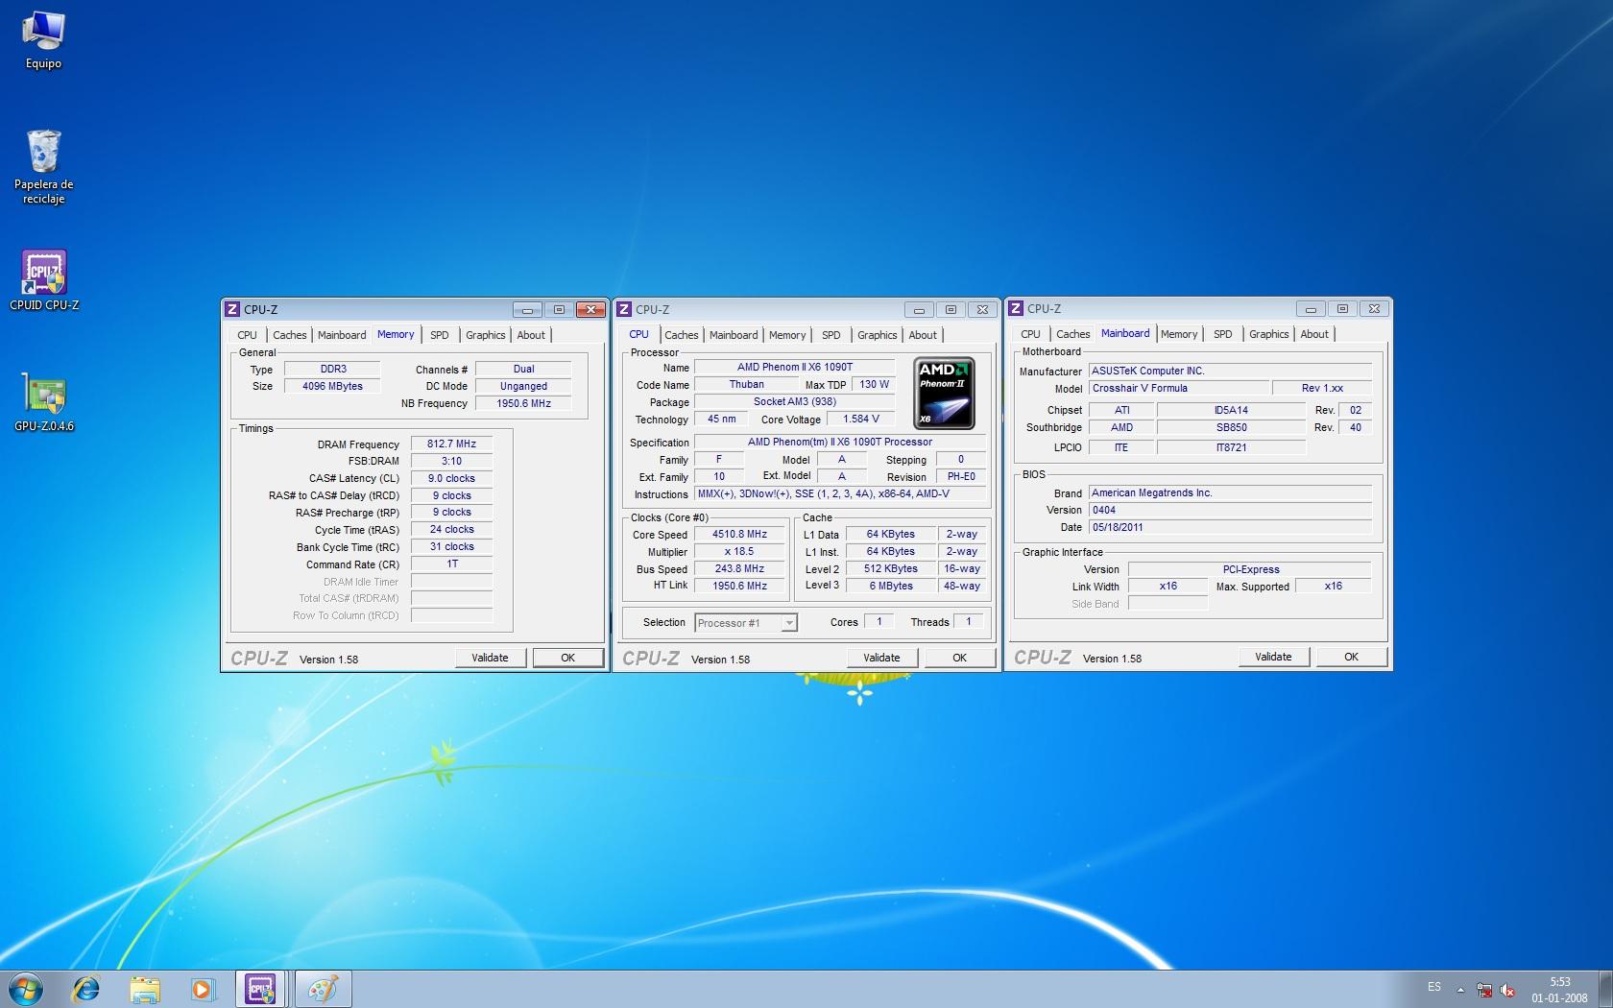Image resolution: width=1613 pixels, height=1008 pixels.
Task: Click Validate in the Memory window
Action: (490, 658)
